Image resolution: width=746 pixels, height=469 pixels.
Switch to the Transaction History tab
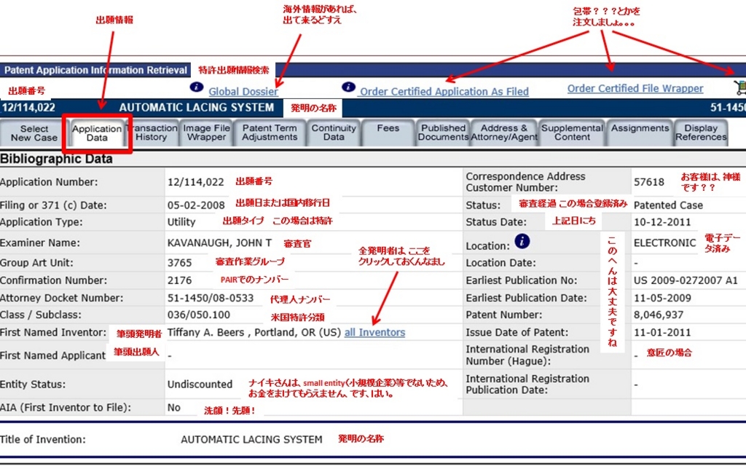[x=152, y=133]
